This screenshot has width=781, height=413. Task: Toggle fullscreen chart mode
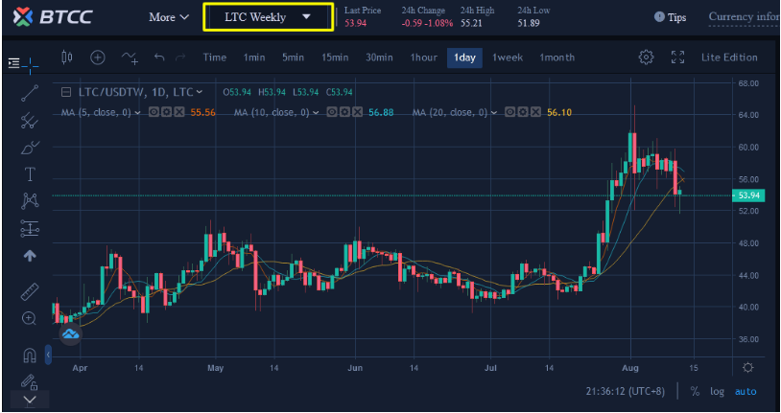tap(678, 57)
